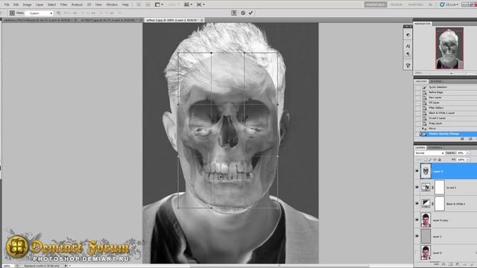Click the Lock position icon

(435, 159)
